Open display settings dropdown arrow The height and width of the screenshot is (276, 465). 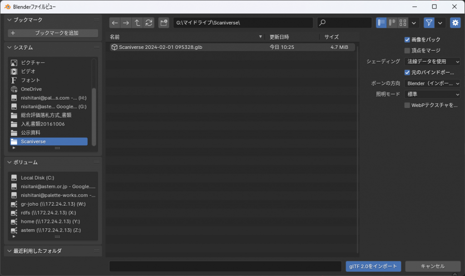(414, 23)
